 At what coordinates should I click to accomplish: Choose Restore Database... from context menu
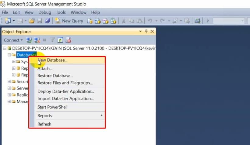click(67, 76)
